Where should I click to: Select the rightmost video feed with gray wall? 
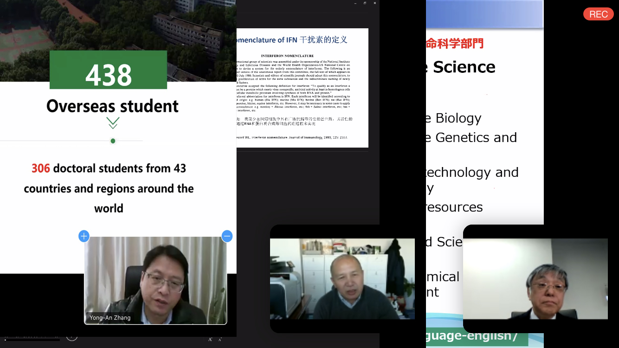pyautogui.click(x=535, y=278)
